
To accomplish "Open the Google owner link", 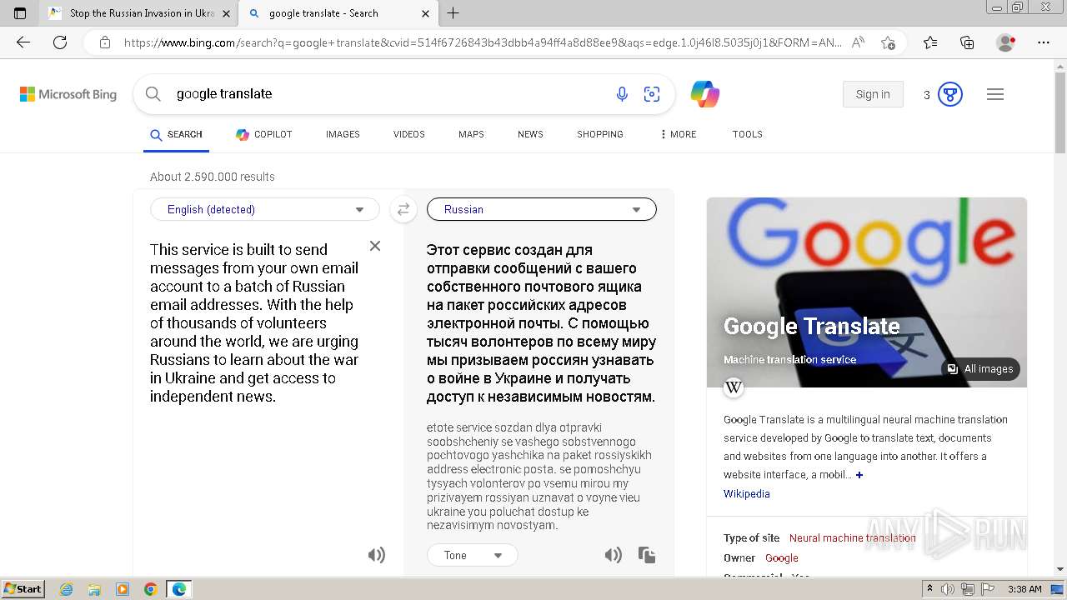I will 782,558.
